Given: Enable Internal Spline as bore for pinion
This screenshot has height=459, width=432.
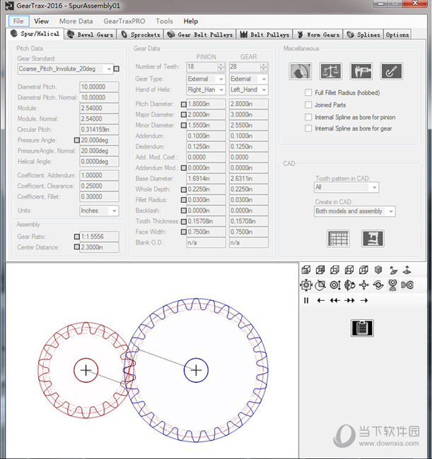Looking at the screenshot, I should (x=308, y=117).
